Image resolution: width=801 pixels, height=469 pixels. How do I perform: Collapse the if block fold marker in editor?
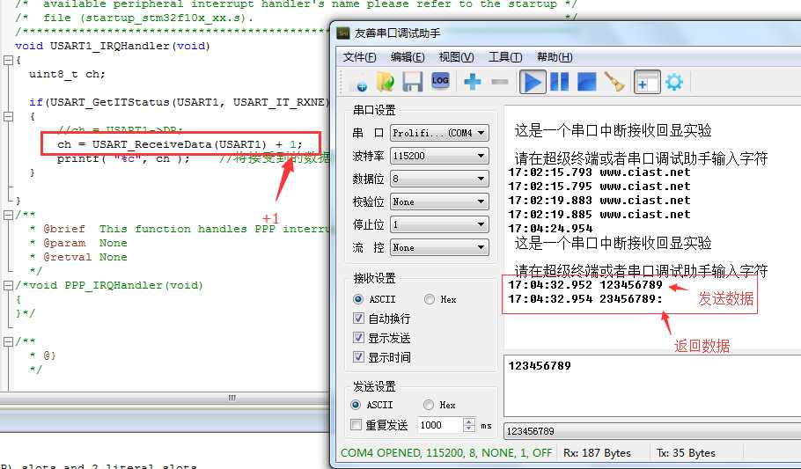pyautogui.click(x=8, y=116)
